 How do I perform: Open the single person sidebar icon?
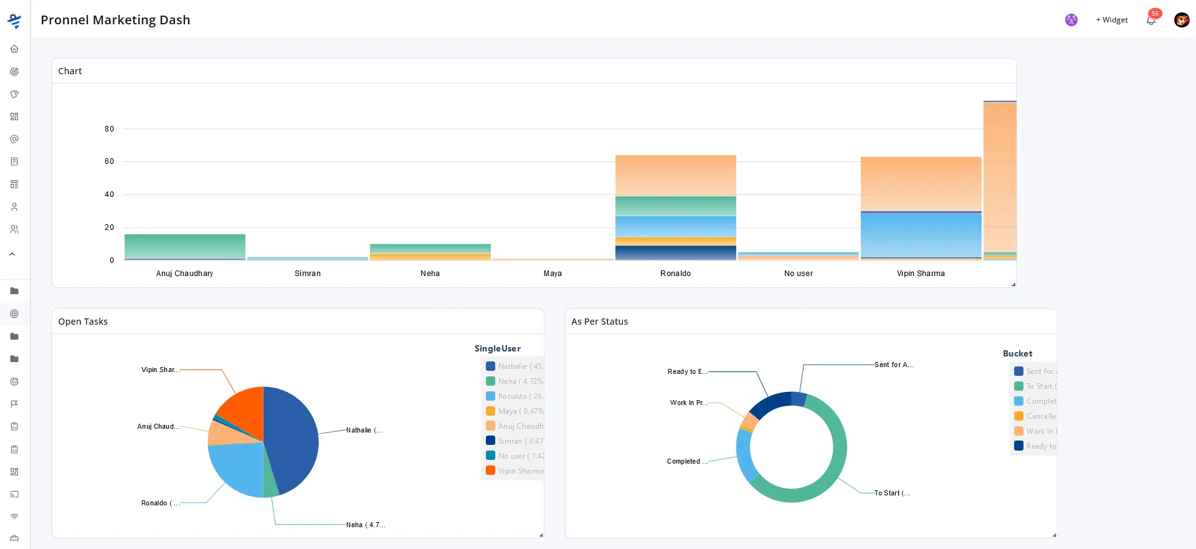[14, 207]
